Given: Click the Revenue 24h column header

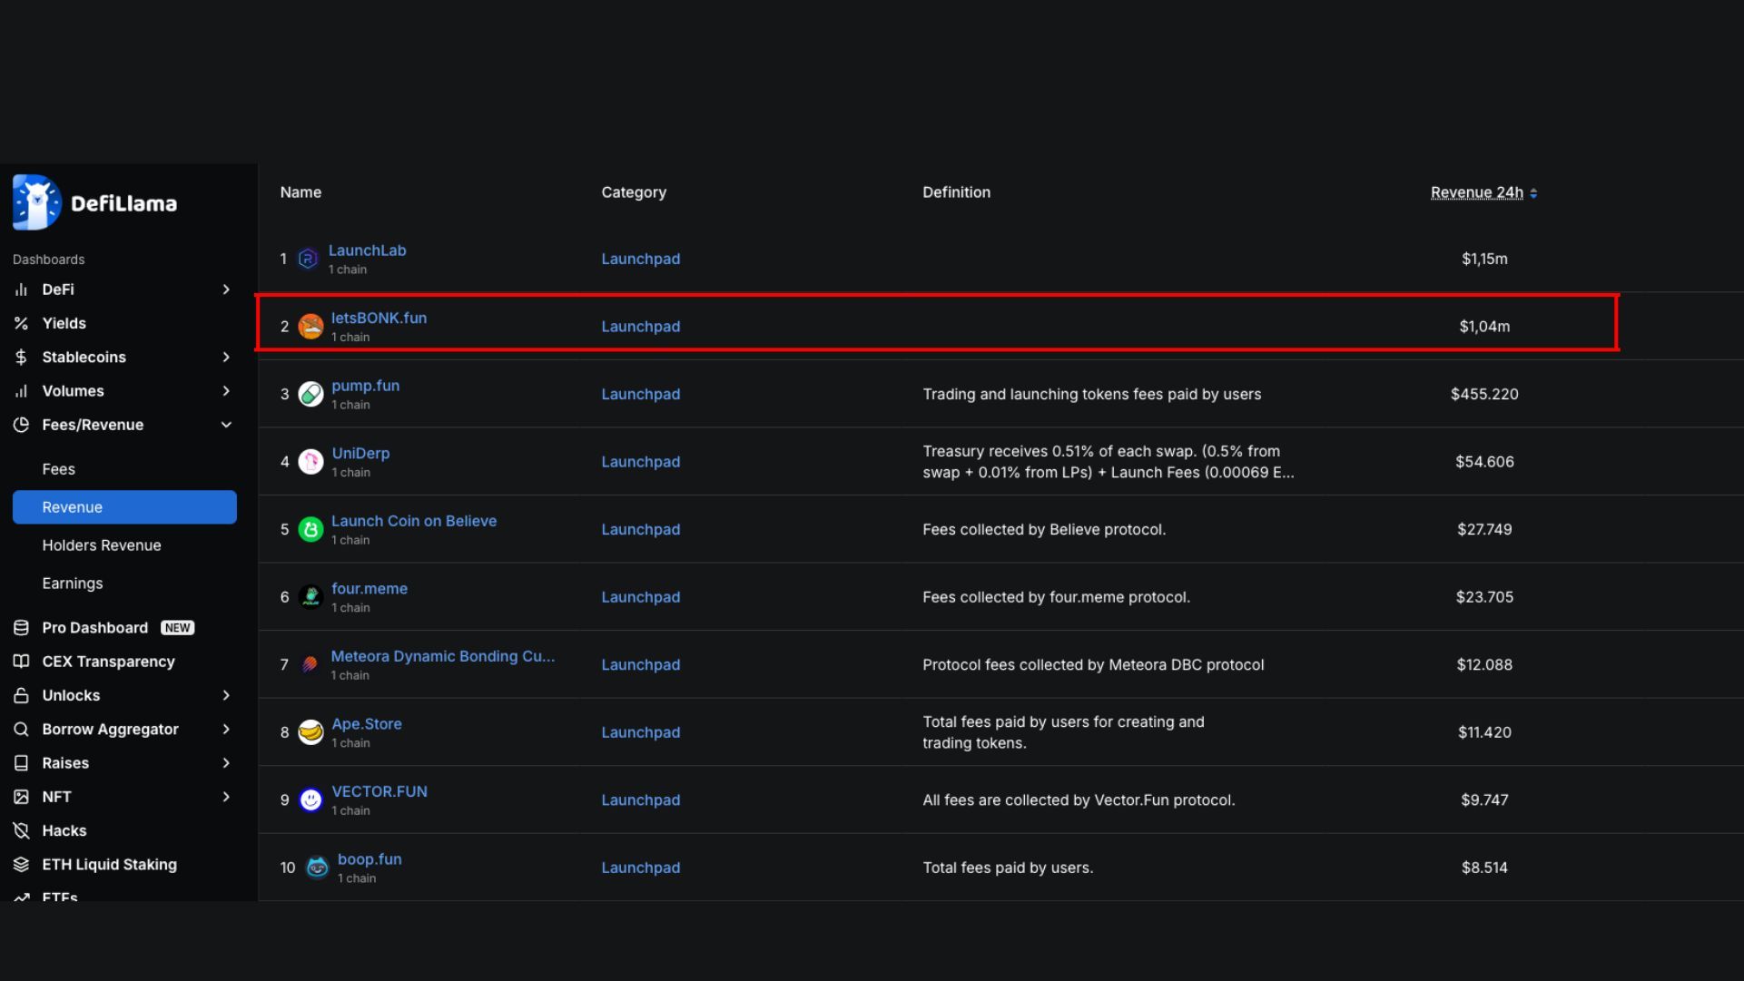Looking at the screenshot, I should coord(1477,192).
